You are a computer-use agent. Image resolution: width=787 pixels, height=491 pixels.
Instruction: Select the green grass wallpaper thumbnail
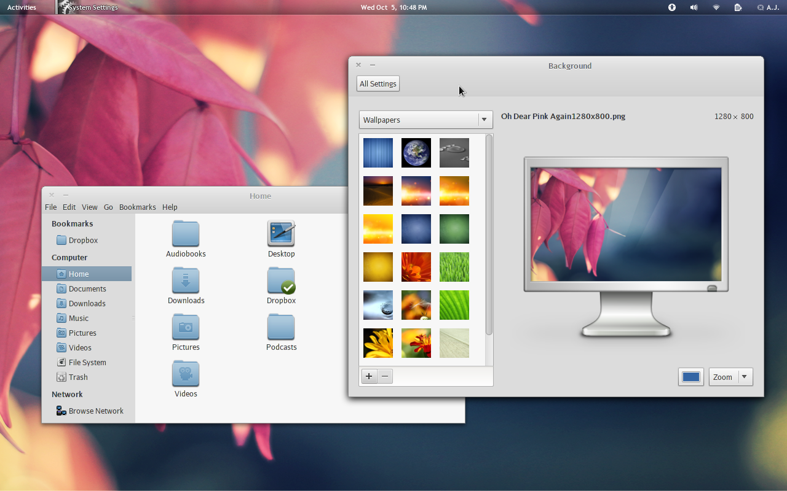454,267
